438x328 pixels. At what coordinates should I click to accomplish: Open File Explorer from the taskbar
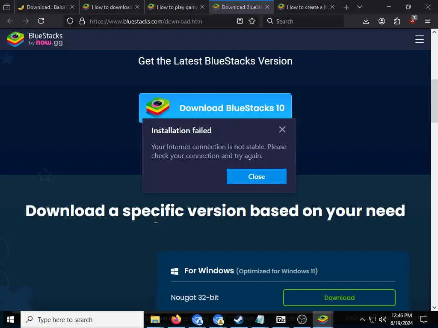coord(155,319)
